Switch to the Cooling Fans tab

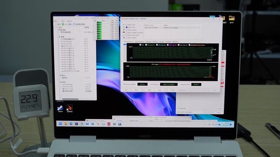pos(140,42)
